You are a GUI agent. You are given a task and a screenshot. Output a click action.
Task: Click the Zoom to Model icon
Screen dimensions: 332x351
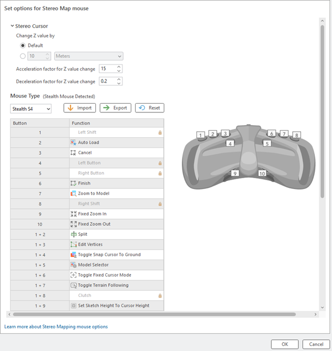73,193
